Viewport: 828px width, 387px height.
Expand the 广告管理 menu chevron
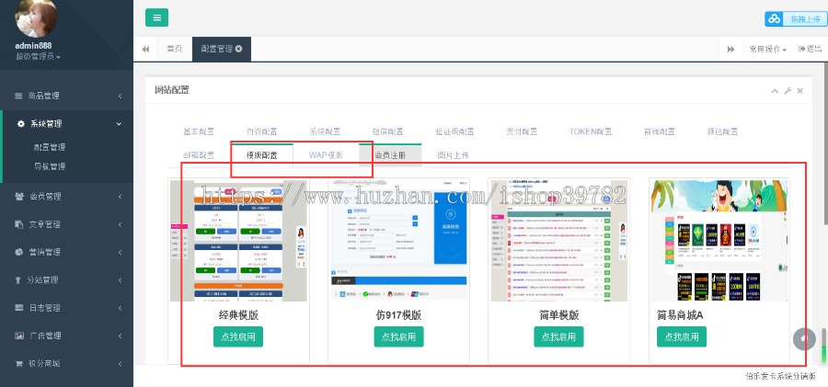coord(120,336)
